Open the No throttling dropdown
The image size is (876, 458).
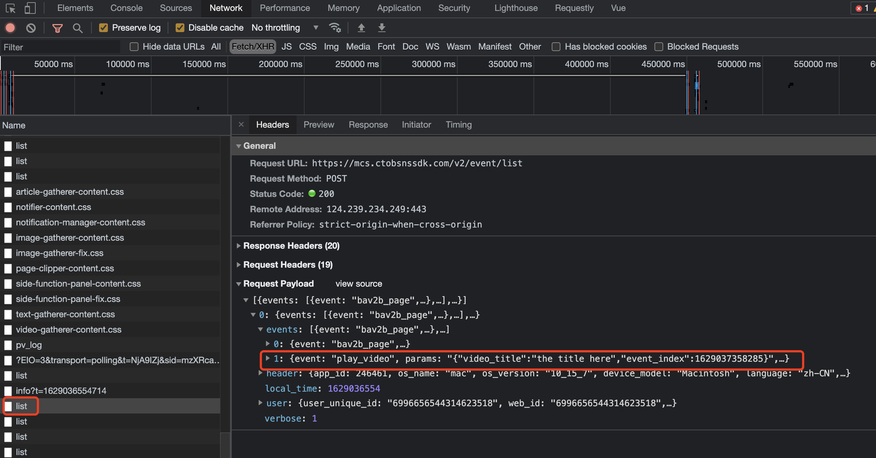click(285, 28)
